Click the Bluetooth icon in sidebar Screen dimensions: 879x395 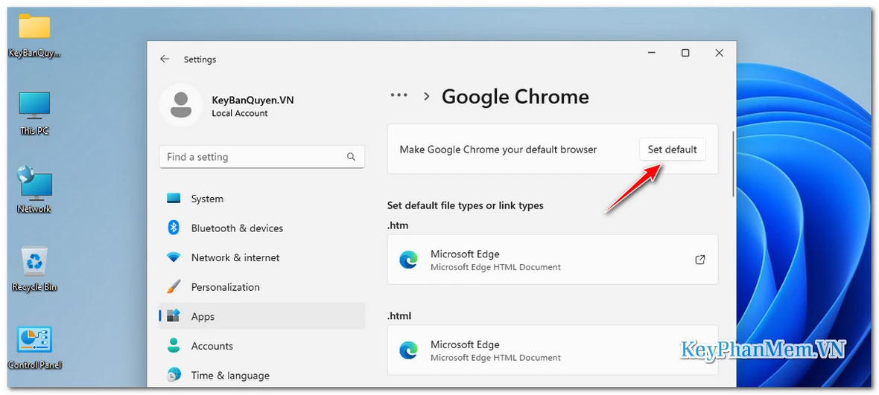click(x=174, y=228)
